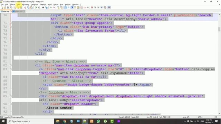Screen dimensions: 221x124
Task: Click the vertical scrollbar thumb
Action: coord(219,29)
